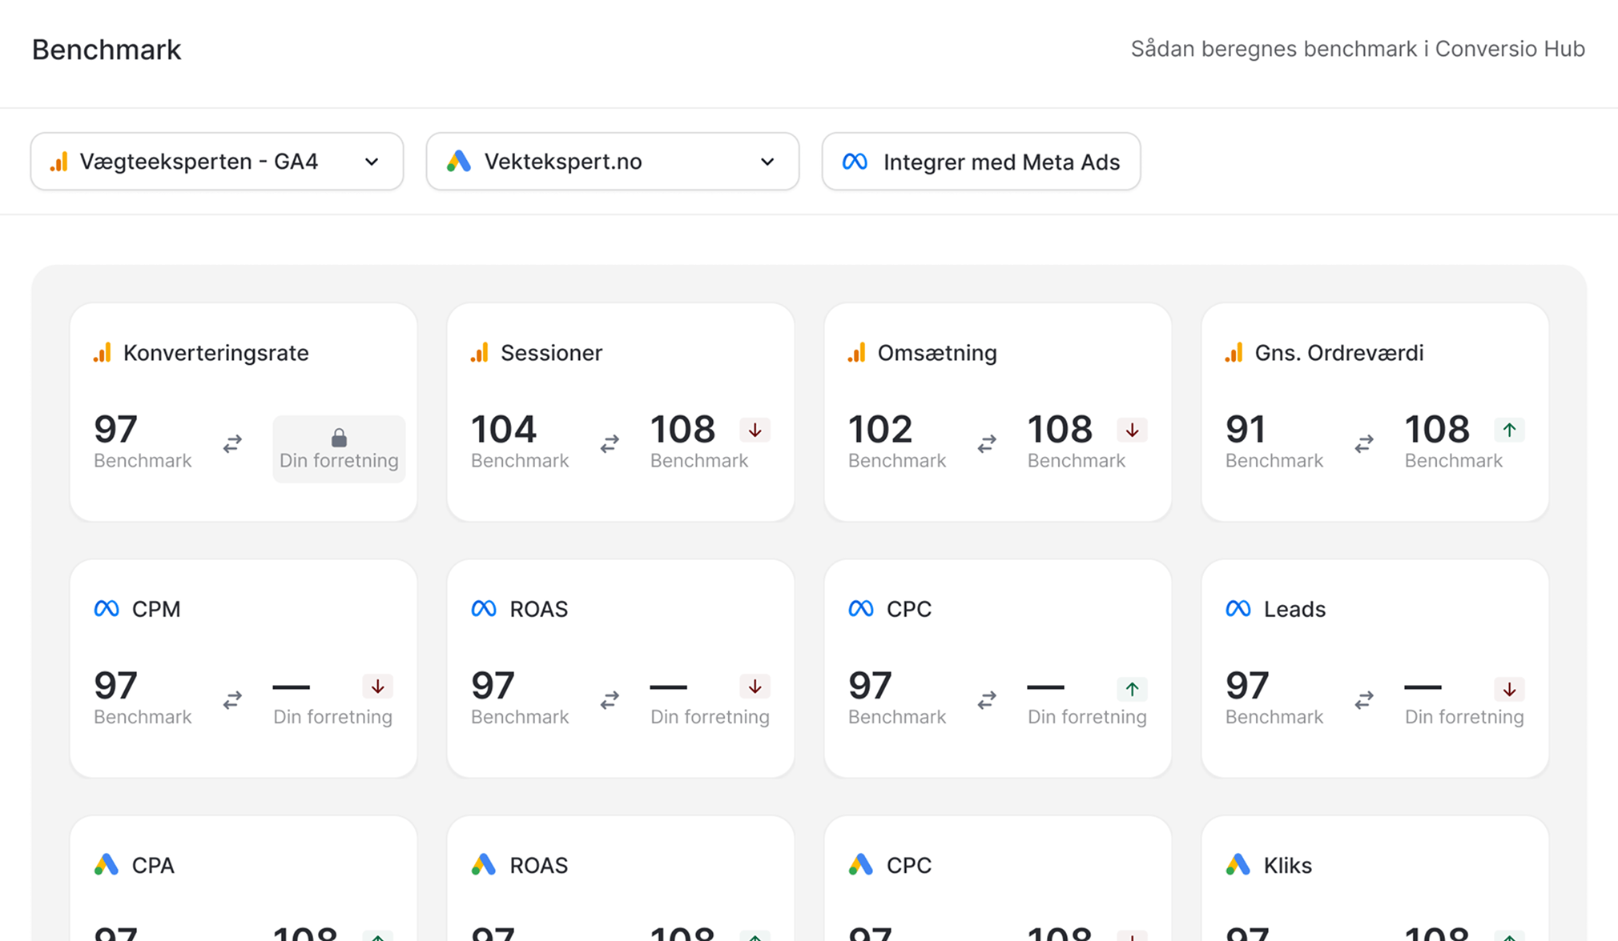Screen dimensions: 1618x941
Task: Click the Sessioner card title
Action: pyautogui.click(x=552, y=353)
